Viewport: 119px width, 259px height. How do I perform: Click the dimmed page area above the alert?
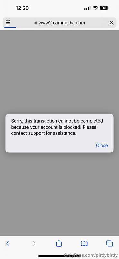(59, 72)
